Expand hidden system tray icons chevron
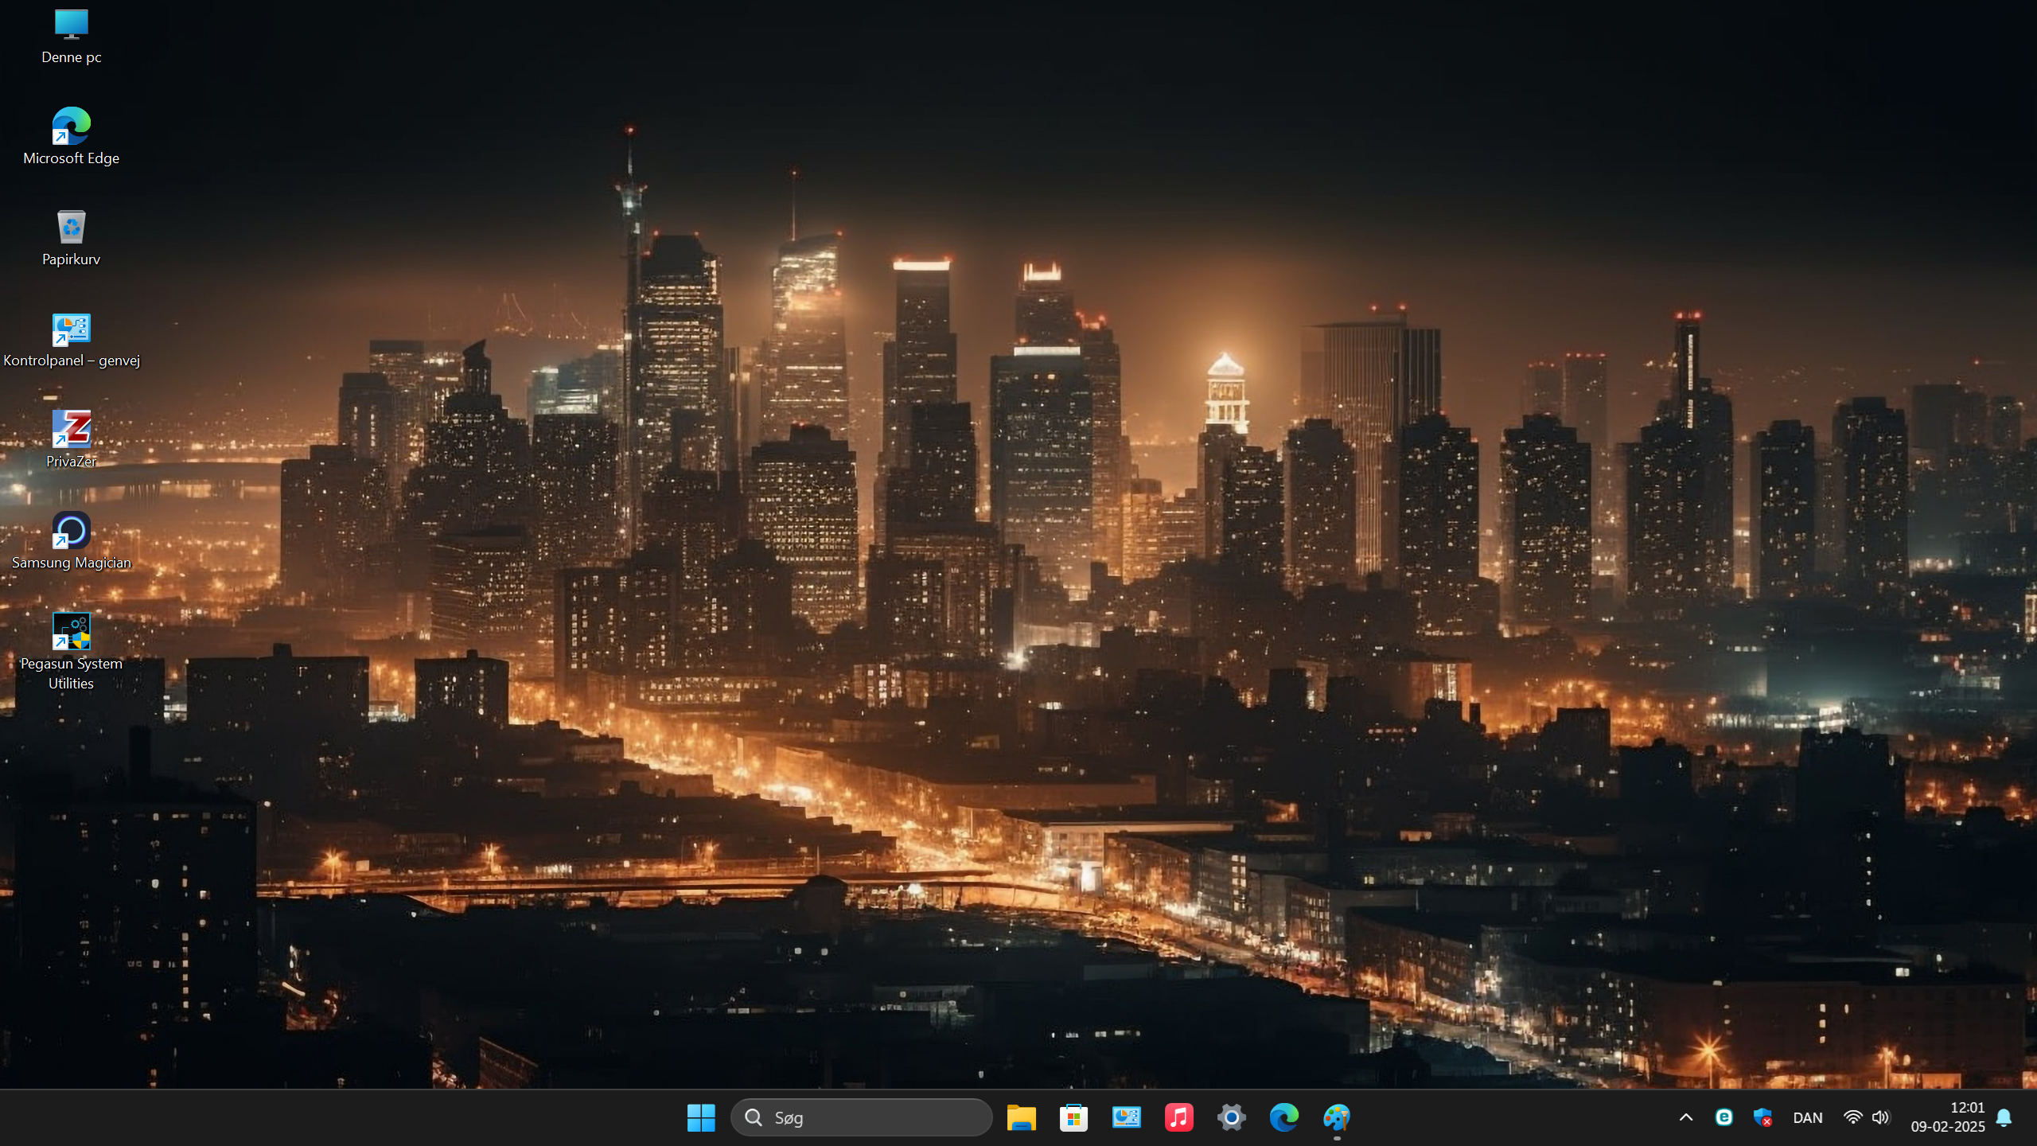Screen dimensions: 2037x1146 [1685, 1117]
